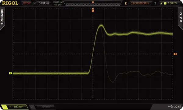Click the trigger marker above the memory bar

tap(93, 2)
